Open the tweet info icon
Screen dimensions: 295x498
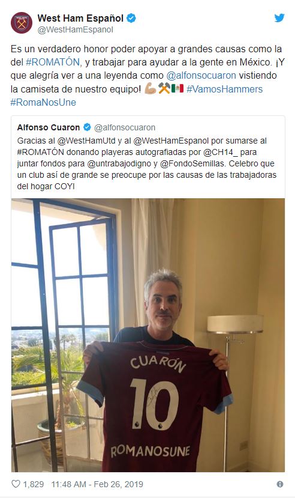280,484
